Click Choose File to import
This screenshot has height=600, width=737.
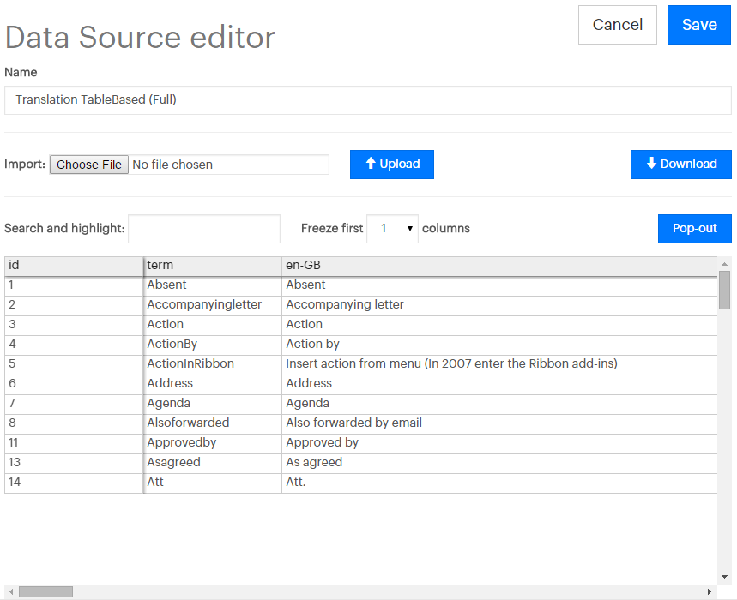[x=89, y=165]
